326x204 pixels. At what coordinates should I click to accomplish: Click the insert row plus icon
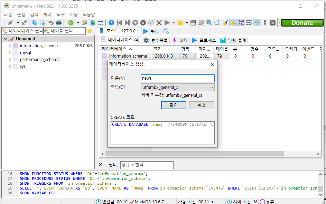[x=135, y=23]
